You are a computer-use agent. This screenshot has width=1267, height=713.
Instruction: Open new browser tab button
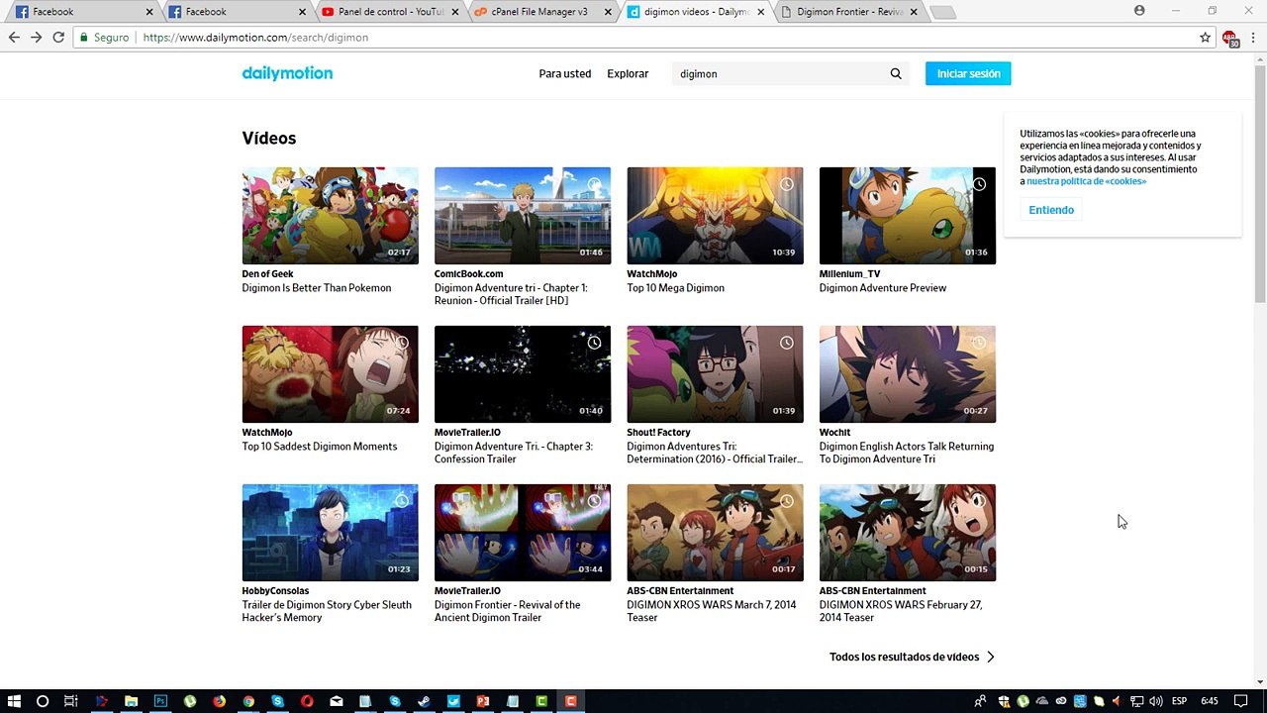click(x=943, y=13)
